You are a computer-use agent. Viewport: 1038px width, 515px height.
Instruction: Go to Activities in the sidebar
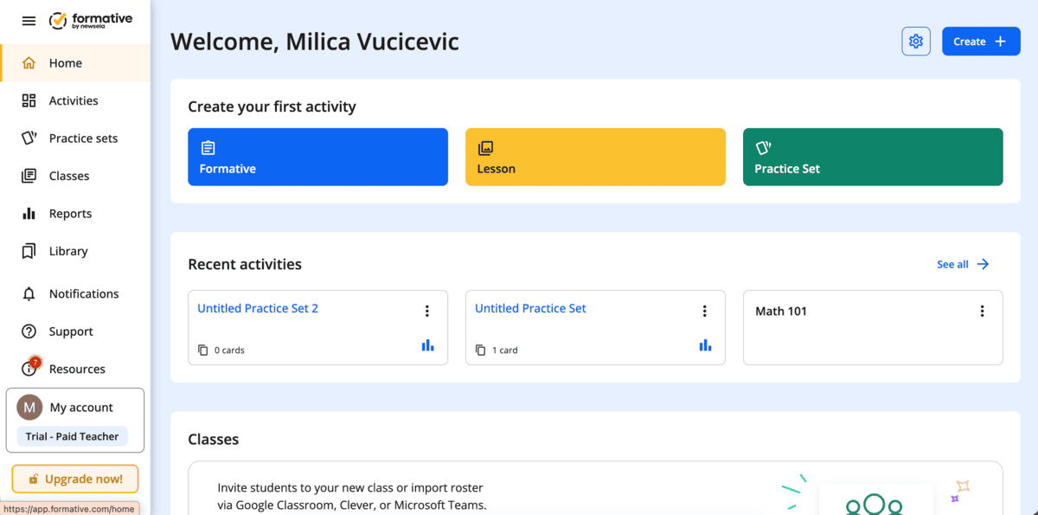click(74, 100)
